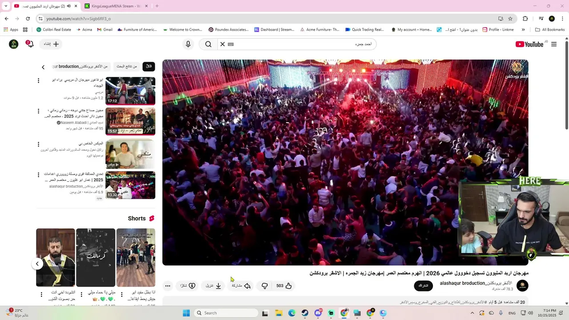Dislike the video
The width and height of the screenshot is (569, 320).
(264, 286)
